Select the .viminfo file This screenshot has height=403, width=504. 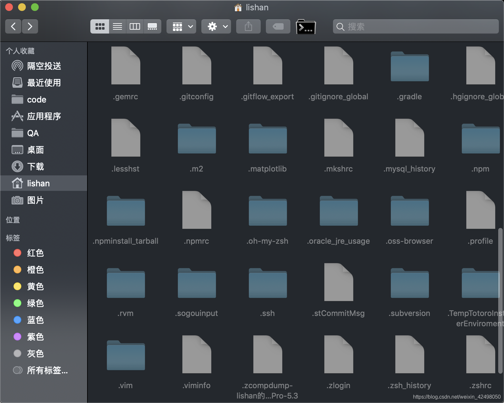click(x=197, y=354)
